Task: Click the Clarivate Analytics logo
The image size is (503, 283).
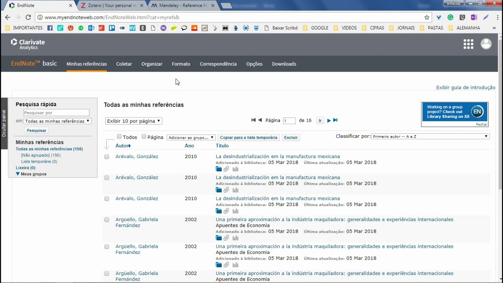Action: point(28,44)
